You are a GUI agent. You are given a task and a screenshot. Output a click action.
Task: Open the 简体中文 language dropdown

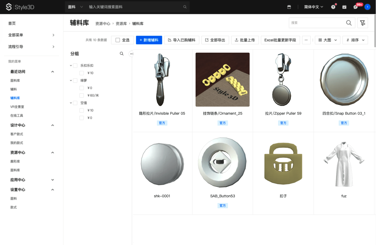(x=313, y=7)
